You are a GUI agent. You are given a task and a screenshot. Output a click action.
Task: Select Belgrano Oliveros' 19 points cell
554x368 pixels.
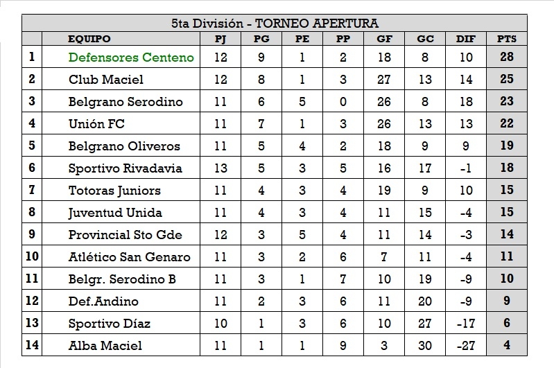(x=507, y=146)
